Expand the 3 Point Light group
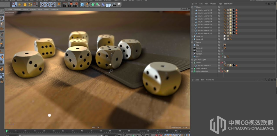The image size is (277, 136). [x=192, y=60]
